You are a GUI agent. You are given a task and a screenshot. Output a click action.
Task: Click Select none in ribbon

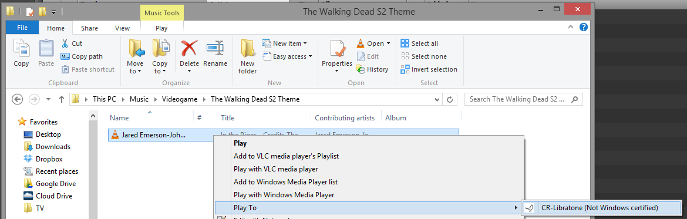pyautogui.click(x=424, y=56)
